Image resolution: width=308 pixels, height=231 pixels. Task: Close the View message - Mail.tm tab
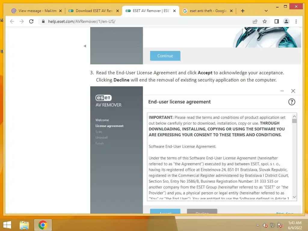(x=60, y=11)
